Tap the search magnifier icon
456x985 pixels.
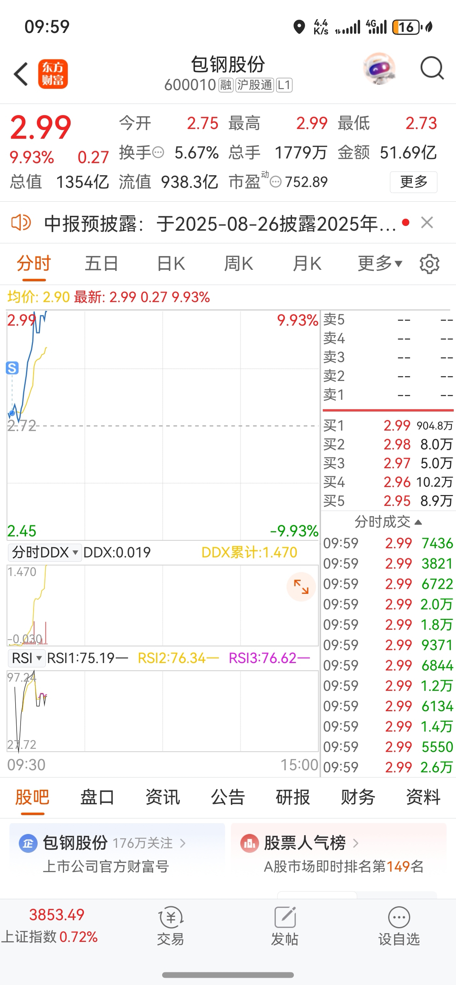click(432, 68)
